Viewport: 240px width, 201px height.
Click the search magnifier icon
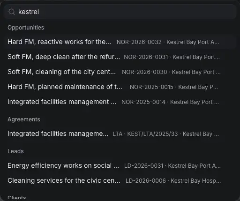12,12
